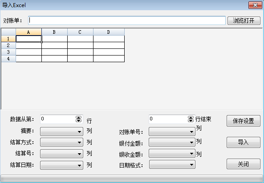The width and height of the screenshot is (264, 183).
Task: Expand the 结算日期 column dropdown
Action: point(61,165)
